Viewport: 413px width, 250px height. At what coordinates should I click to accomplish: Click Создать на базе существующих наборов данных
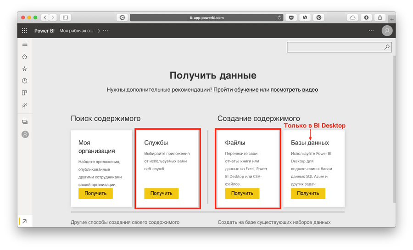[274, 222]
